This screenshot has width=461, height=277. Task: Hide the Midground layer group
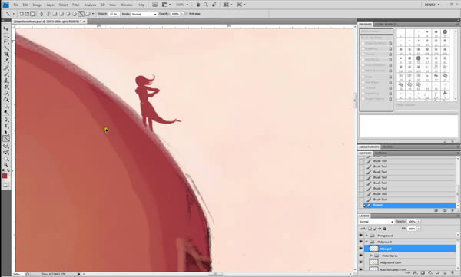click(x=361, y=242)
